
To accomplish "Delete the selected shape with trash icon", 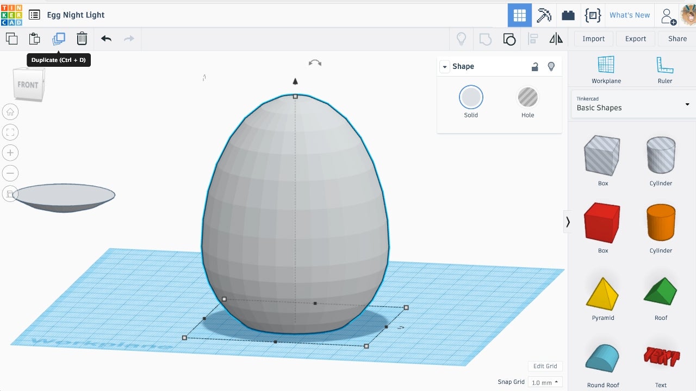I will pos(82,39).
